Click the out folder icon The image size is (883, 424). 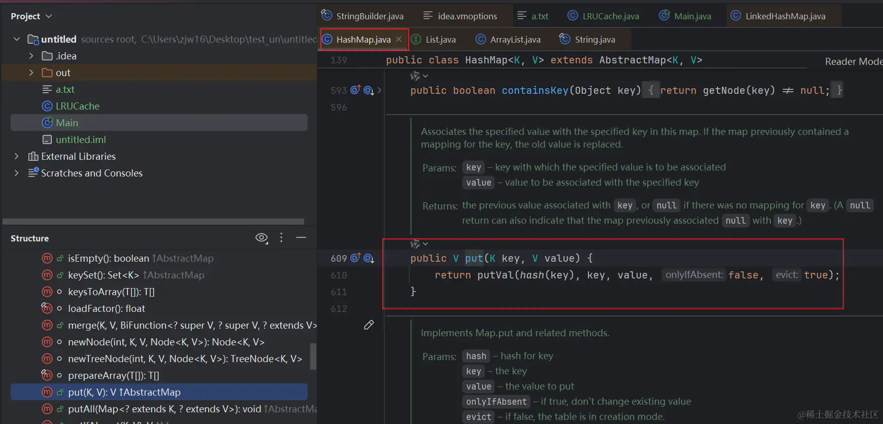click(x=47, y=73)
